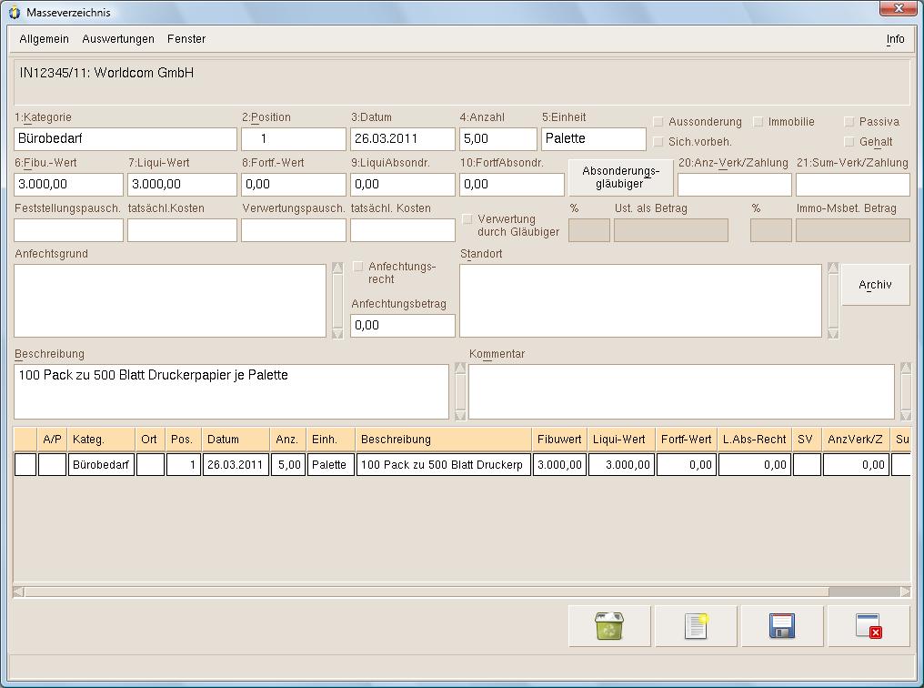Click the table's horizontal scrollbar thumb

pos(427,592)
